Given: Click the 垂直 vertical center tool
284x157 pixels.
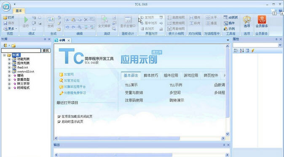Looking at the screenshot, I should coord(212,23).
